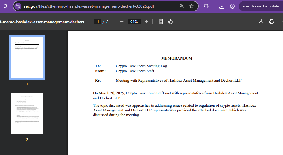Reload the page with the refresh icon

coord(5,6)
